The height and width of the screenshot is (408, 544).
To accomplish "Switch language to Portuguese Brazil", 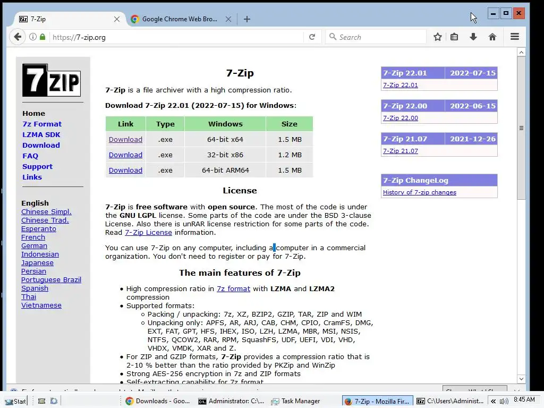I will tap(51, 279).
